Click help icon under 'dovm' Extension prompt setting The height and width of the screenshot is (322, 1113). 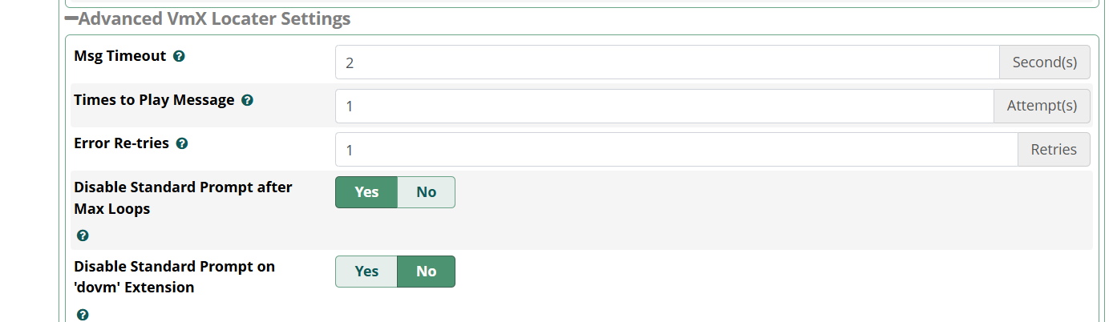pos(83,316)
